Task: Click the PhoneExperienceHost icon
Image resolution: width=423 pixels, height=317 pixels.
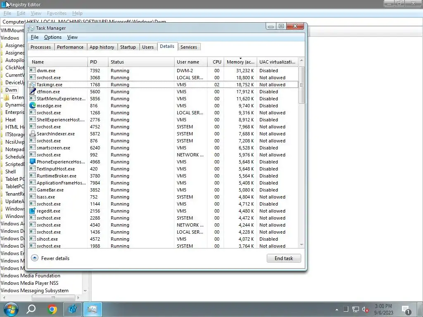Action: click(x=33, y=161)
